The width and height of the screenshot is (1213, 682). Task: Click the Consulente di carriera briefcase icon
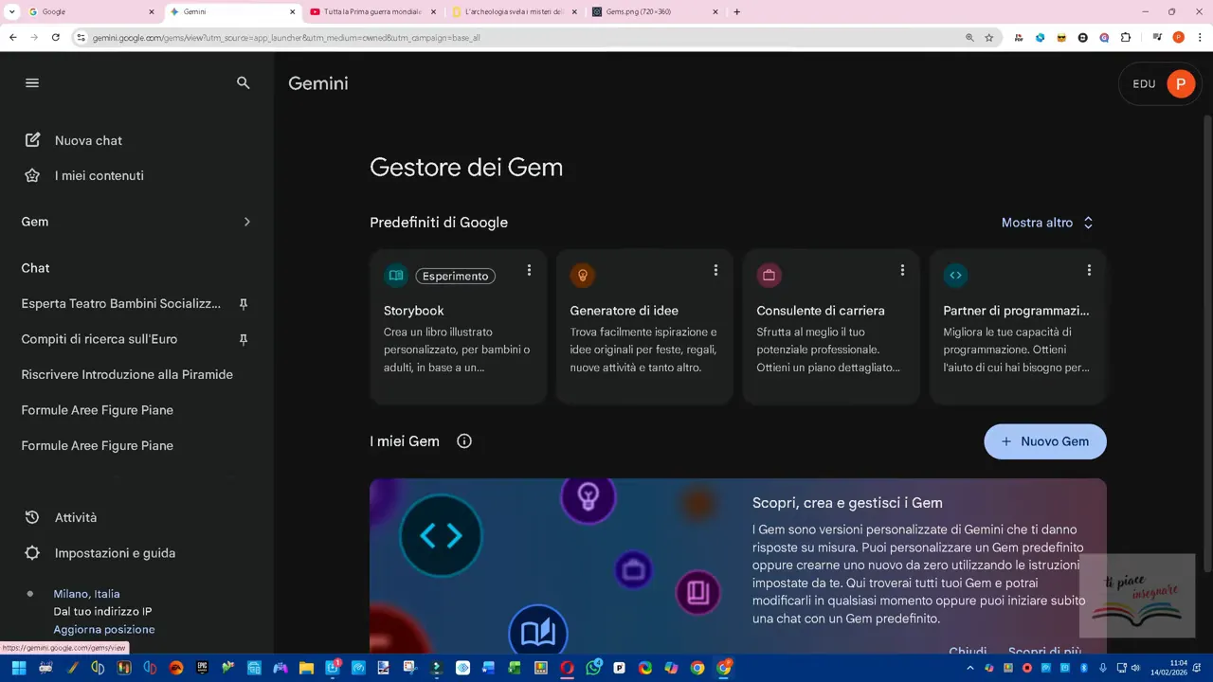(x=769, y=276)
